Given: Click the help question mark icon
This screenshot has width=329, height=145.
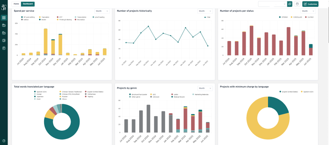Looking at the screenshot, I should [4, 140].
